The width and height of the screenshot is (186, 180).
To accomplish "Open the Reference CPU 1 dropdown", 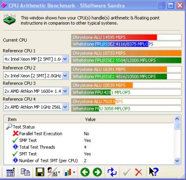I will (x=65, y=59).
